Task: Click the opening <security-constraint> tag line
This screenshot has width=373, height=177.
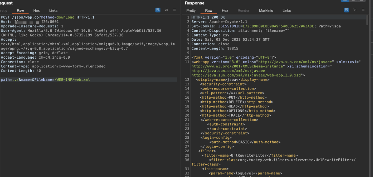Action: [x=223, y=84]
